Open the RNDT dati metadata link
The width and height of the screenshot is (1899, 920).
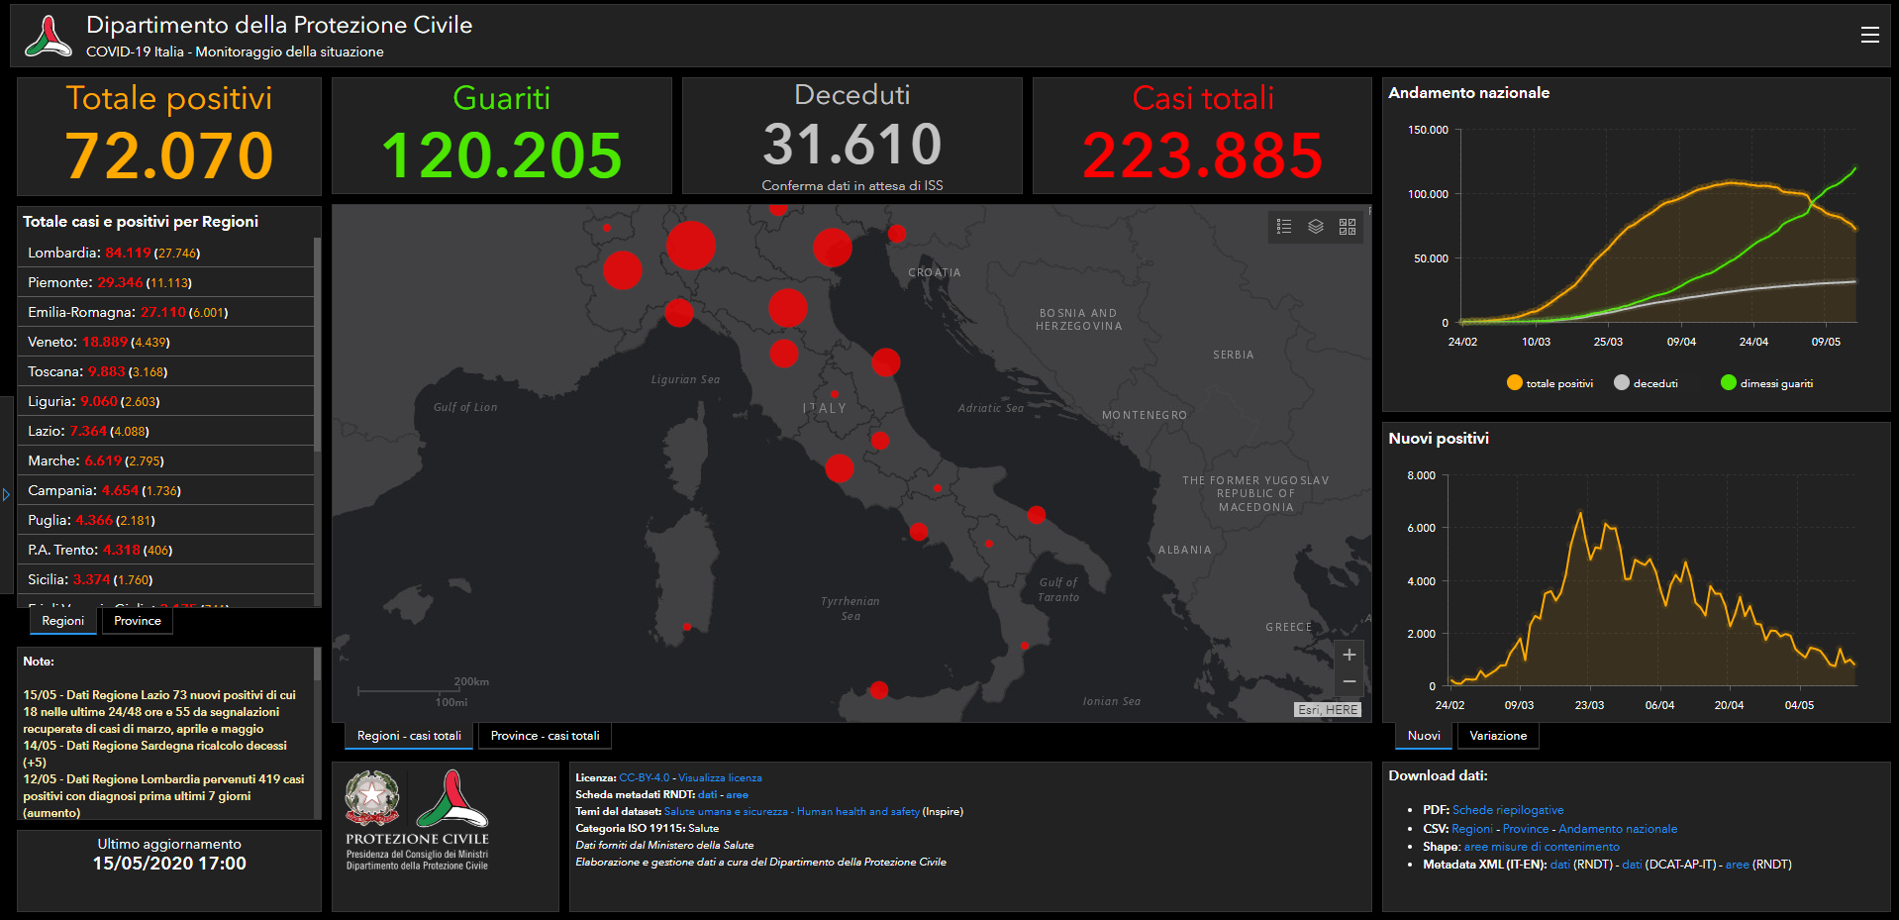[x=707, y=794]
